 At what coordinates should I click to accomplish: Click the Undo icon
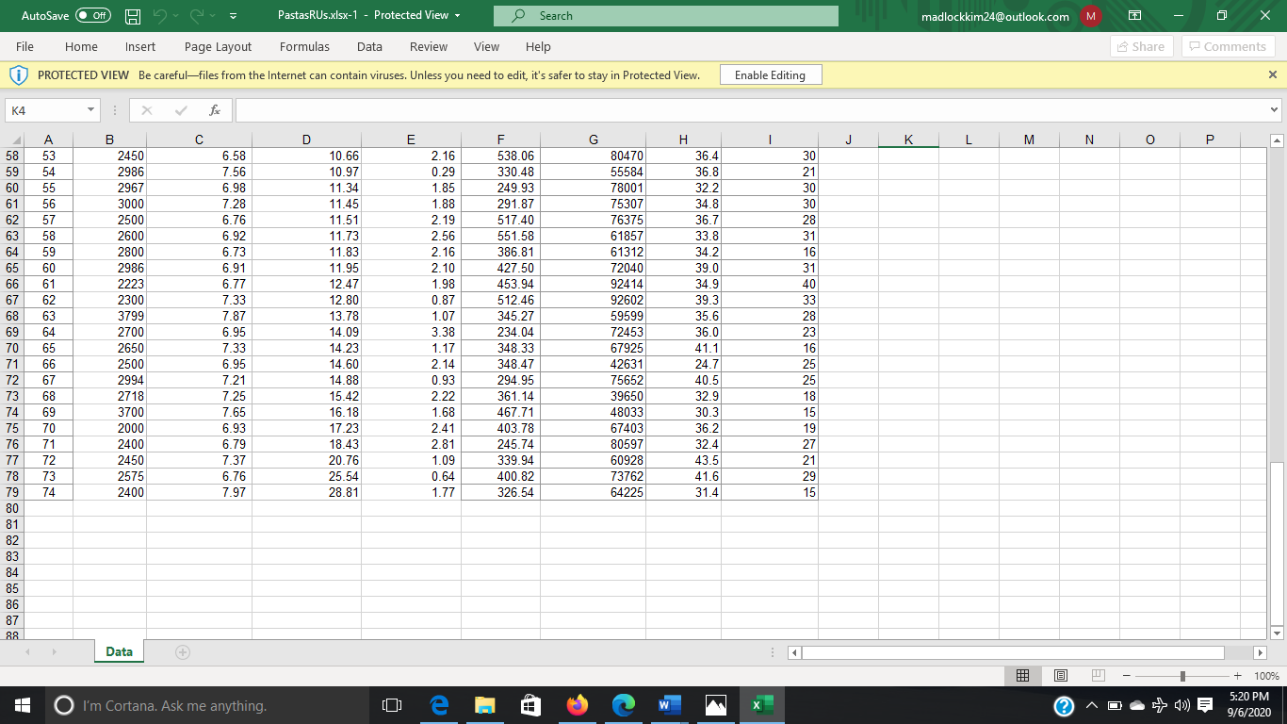[162, 15]
